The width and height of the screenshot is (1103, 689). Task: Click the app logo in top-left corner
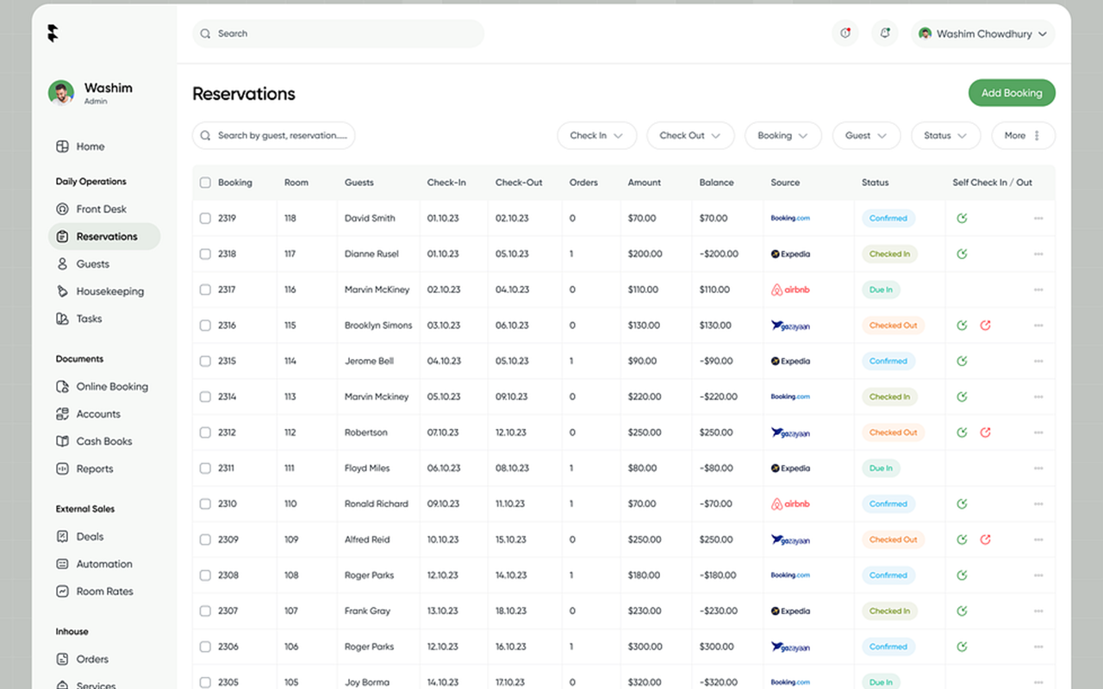coord(53,34)
